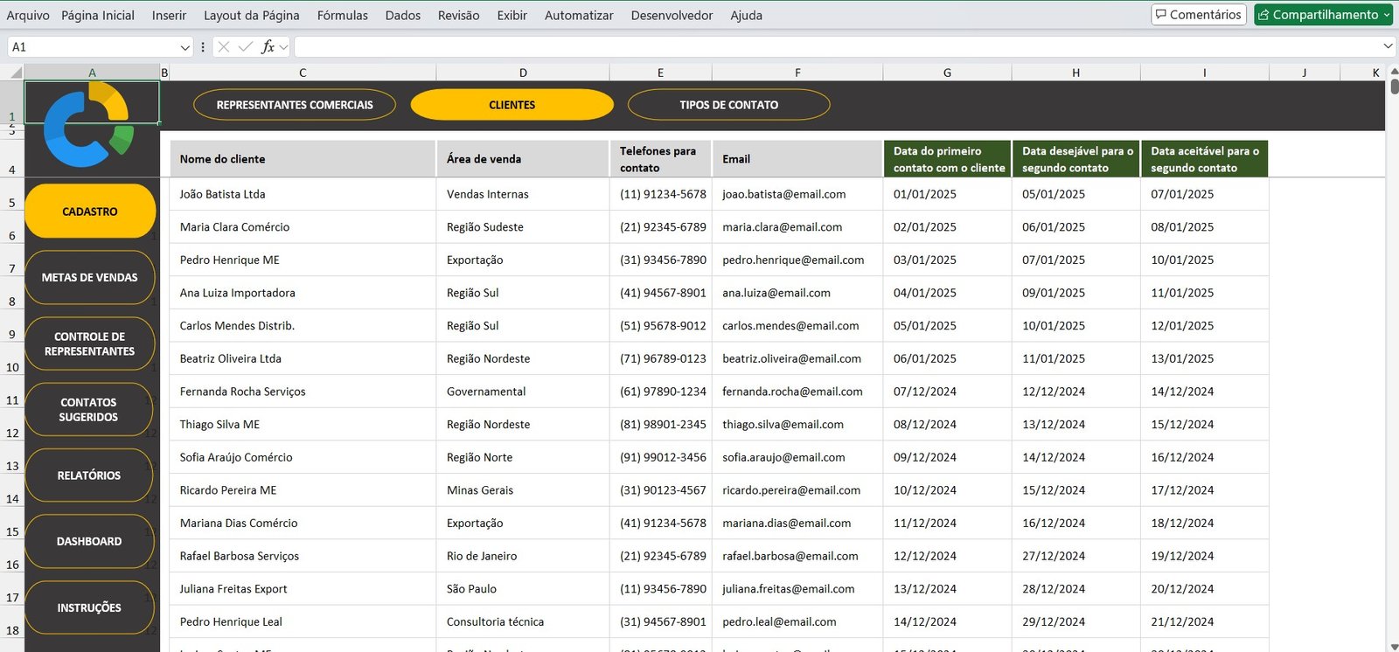This screenshot has height=652, width=1399.
Task: Click the three-dot handle beside the Name Box
Action: (x=203, y=47)
